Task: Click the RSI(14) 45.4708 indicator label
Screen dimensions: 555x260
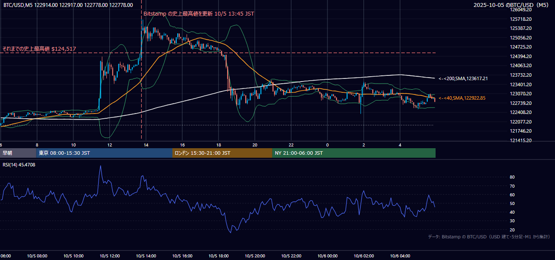Action: pos(19,165)
